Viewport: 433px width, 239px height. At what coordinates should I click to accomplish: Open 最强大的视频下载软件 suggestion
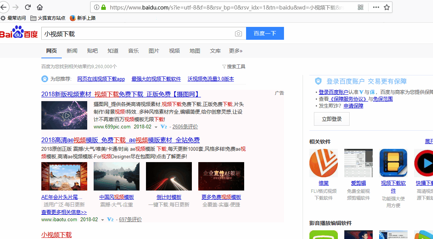pyautogui.click(x=156, y=79)
